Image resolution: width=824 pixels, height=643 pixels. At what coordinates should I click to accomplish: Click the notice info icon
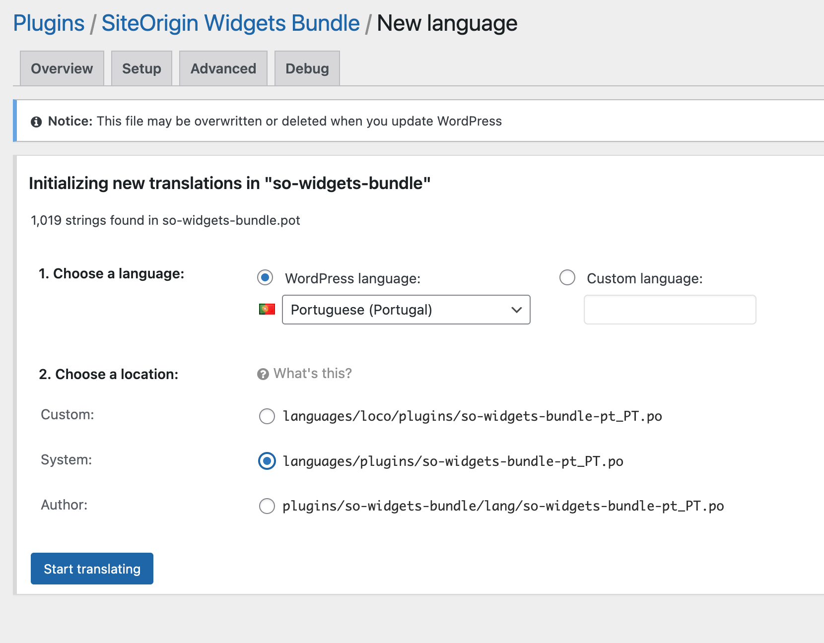(36, 122)
